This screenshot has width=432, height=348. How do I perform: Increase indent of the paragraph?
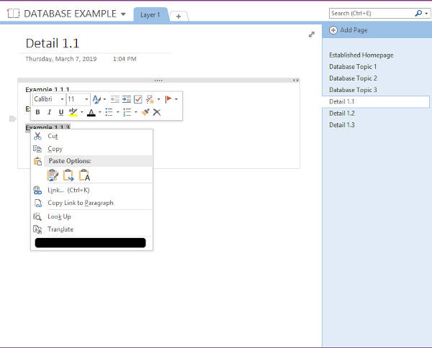pyautogui.click(x=127, y=99)
